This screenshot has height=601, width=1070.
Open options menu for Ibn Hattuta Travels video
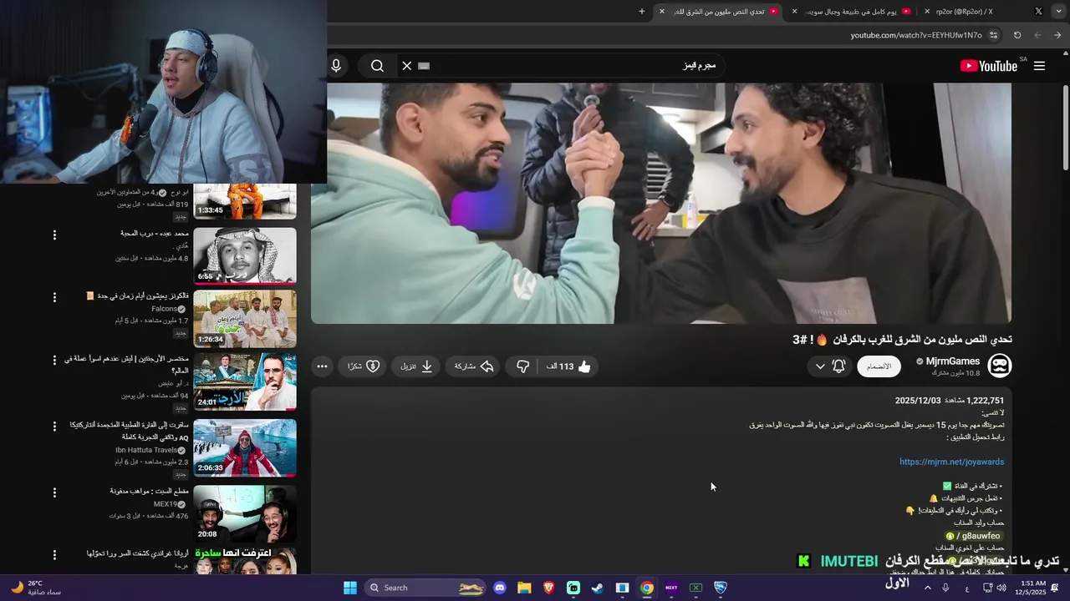coord(54,426)
